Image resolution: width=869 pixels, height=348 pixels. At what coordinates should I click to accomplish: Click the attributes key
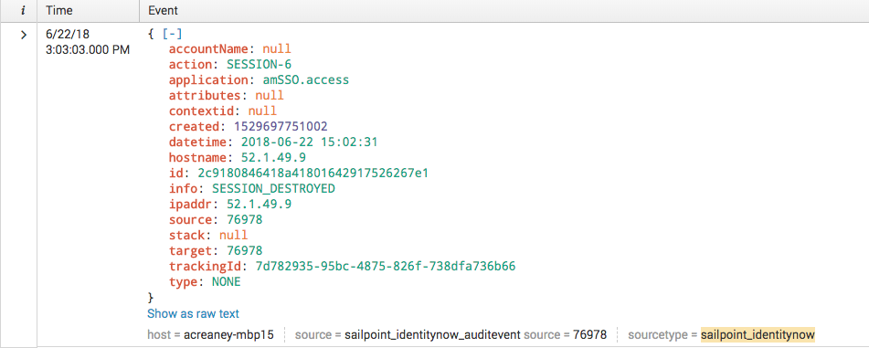205,96
